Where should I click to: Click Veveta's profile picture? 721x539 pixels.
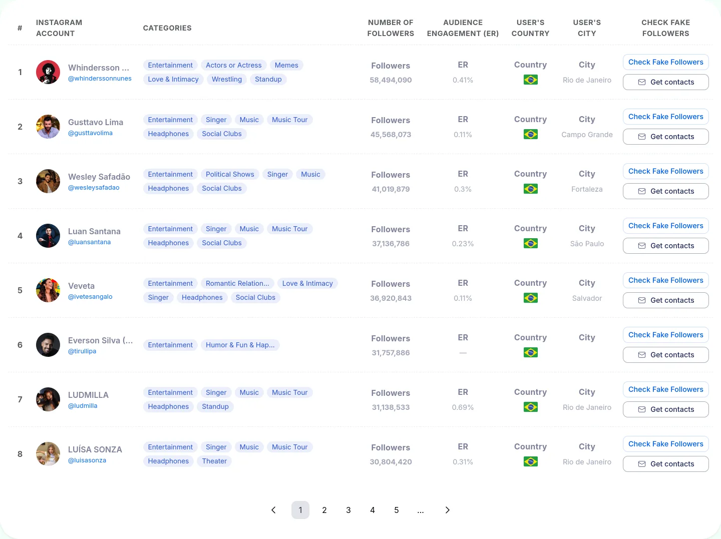(48, 290)
